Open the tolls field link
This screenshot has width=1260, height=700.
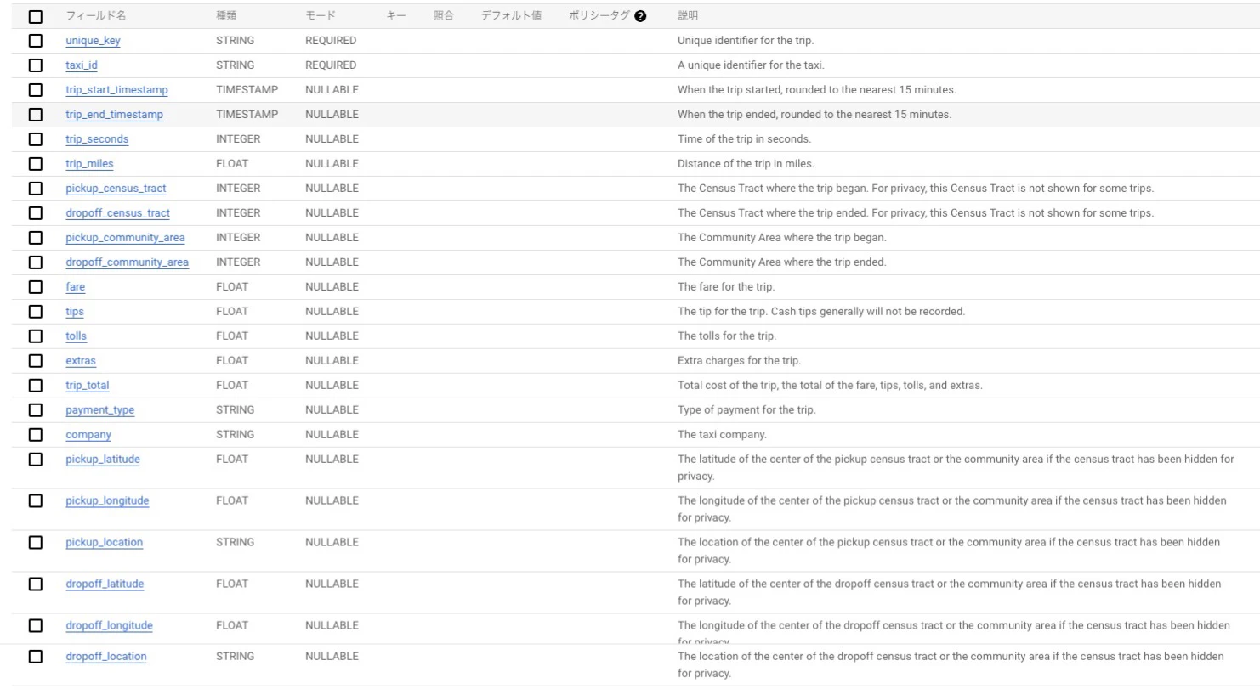pyautogui.click(x=76, y=336)
